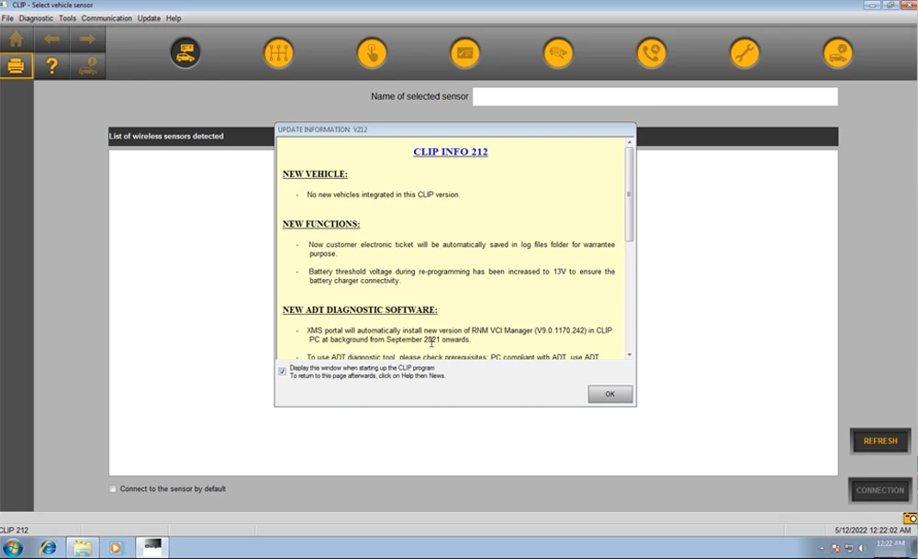The image size is (918, 559).
Task: Click the REFRESH button
Action: pyautogui.click(x=880, y=441)
